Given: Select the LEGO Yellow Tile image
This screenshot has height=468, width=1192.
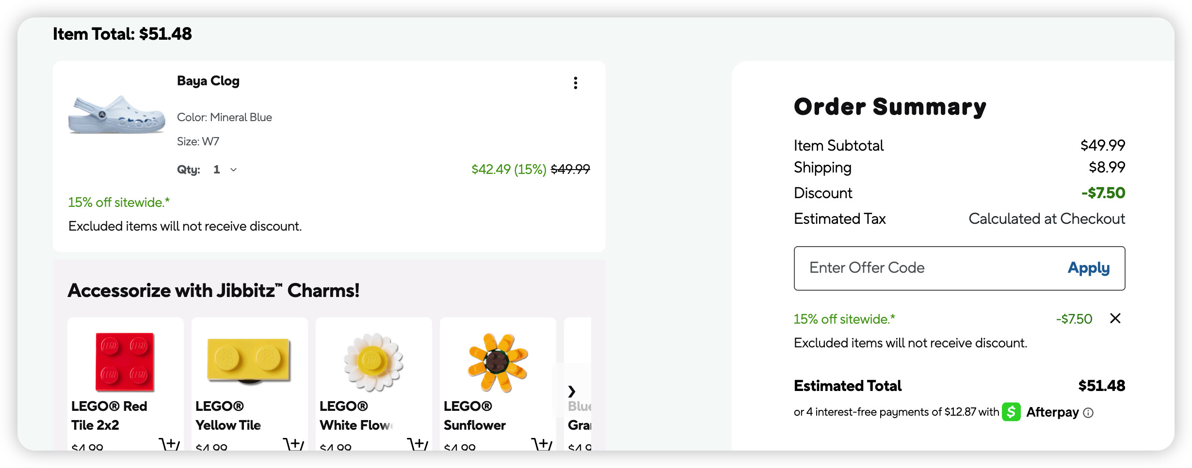Looking at the screenshot, I should click(x=249, y=360).
